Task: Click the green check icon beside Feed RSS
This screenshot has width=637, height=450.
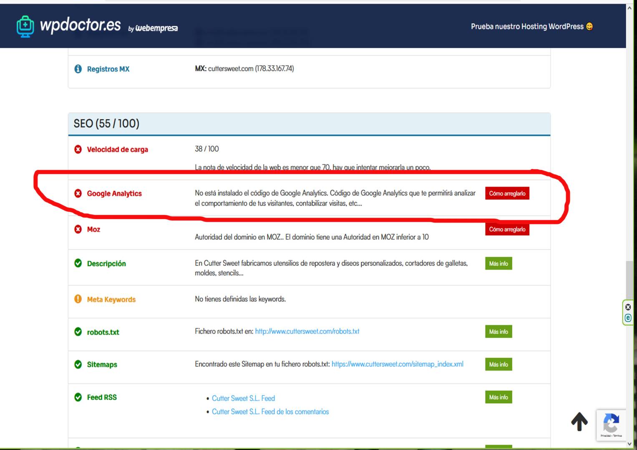Action: (78, 397)
